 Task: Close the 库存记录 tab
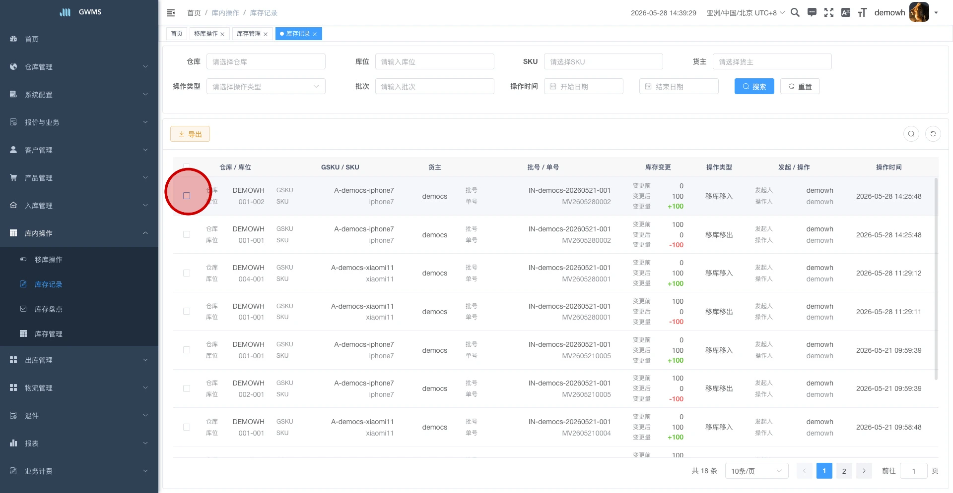click(x=315, y=34)
